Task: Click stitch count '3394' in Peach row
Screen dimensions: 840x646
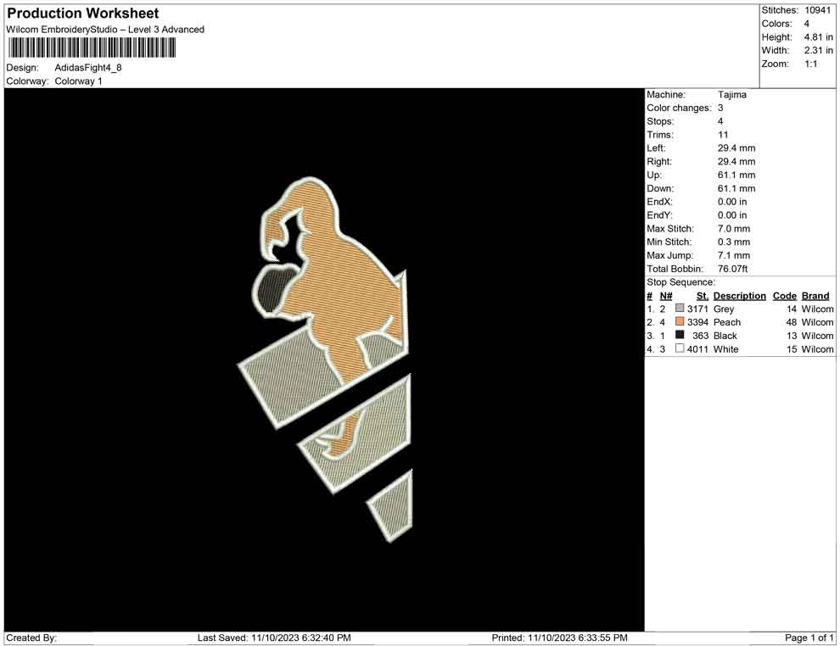Action: click(x=697, y=322)
